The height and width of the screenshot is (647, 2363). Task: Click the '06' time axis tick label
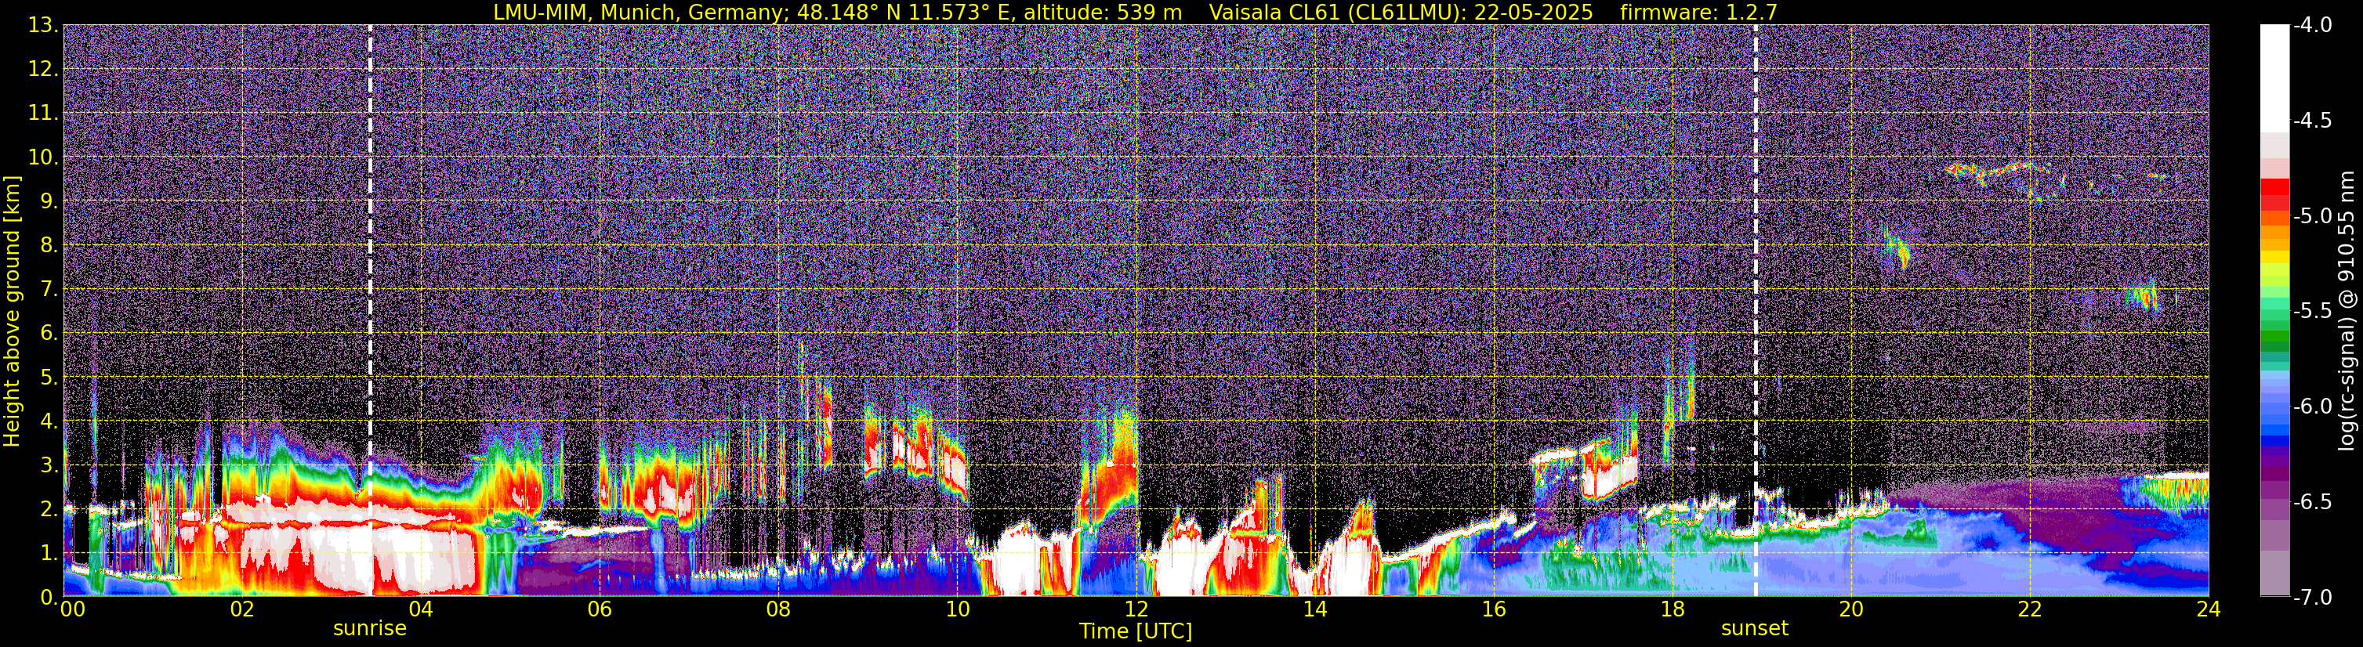click(x=600, y=609)
